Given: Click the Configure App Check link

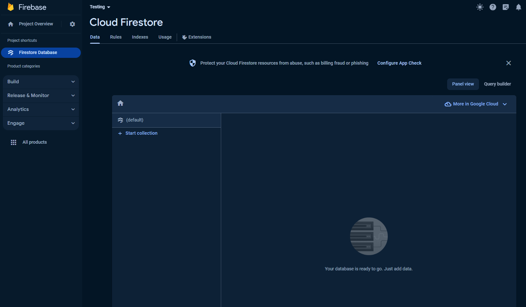Looking at the screenshot, I should (x=399, y=63).
